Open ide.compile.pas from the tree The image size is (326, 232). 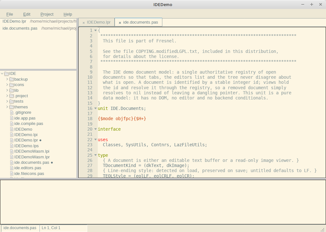(29, 123)
